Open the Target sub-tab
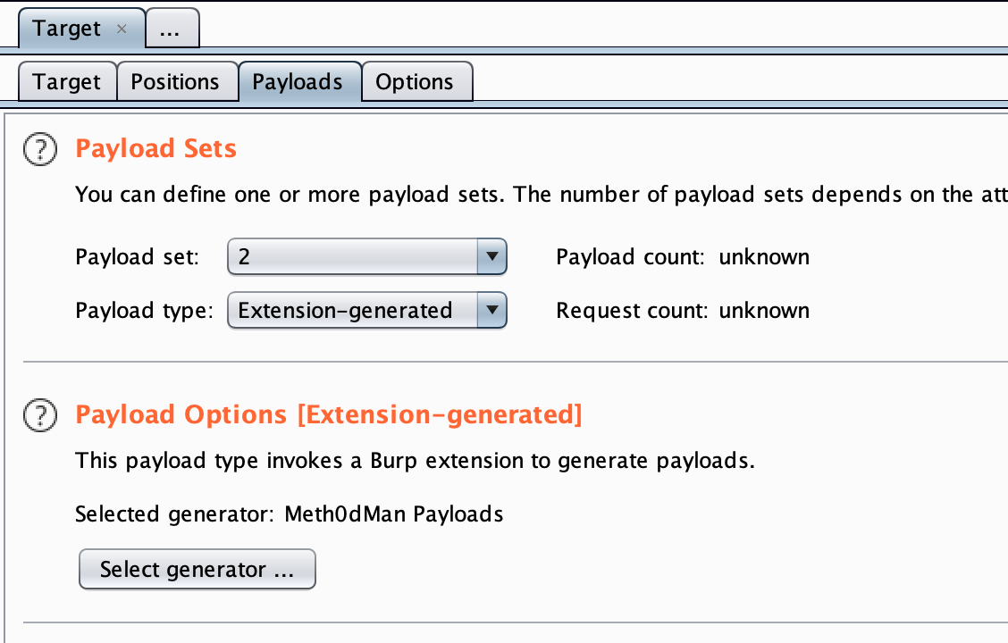This screenshot has height=643, width=1008. click(66, 81)
